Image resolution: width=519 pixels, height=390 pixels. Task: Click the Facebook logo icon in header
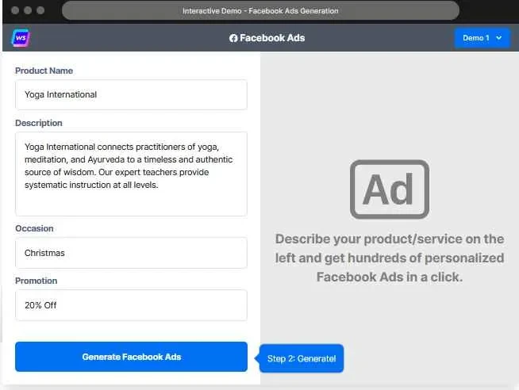pyautogui.click(x=233, y=38)
